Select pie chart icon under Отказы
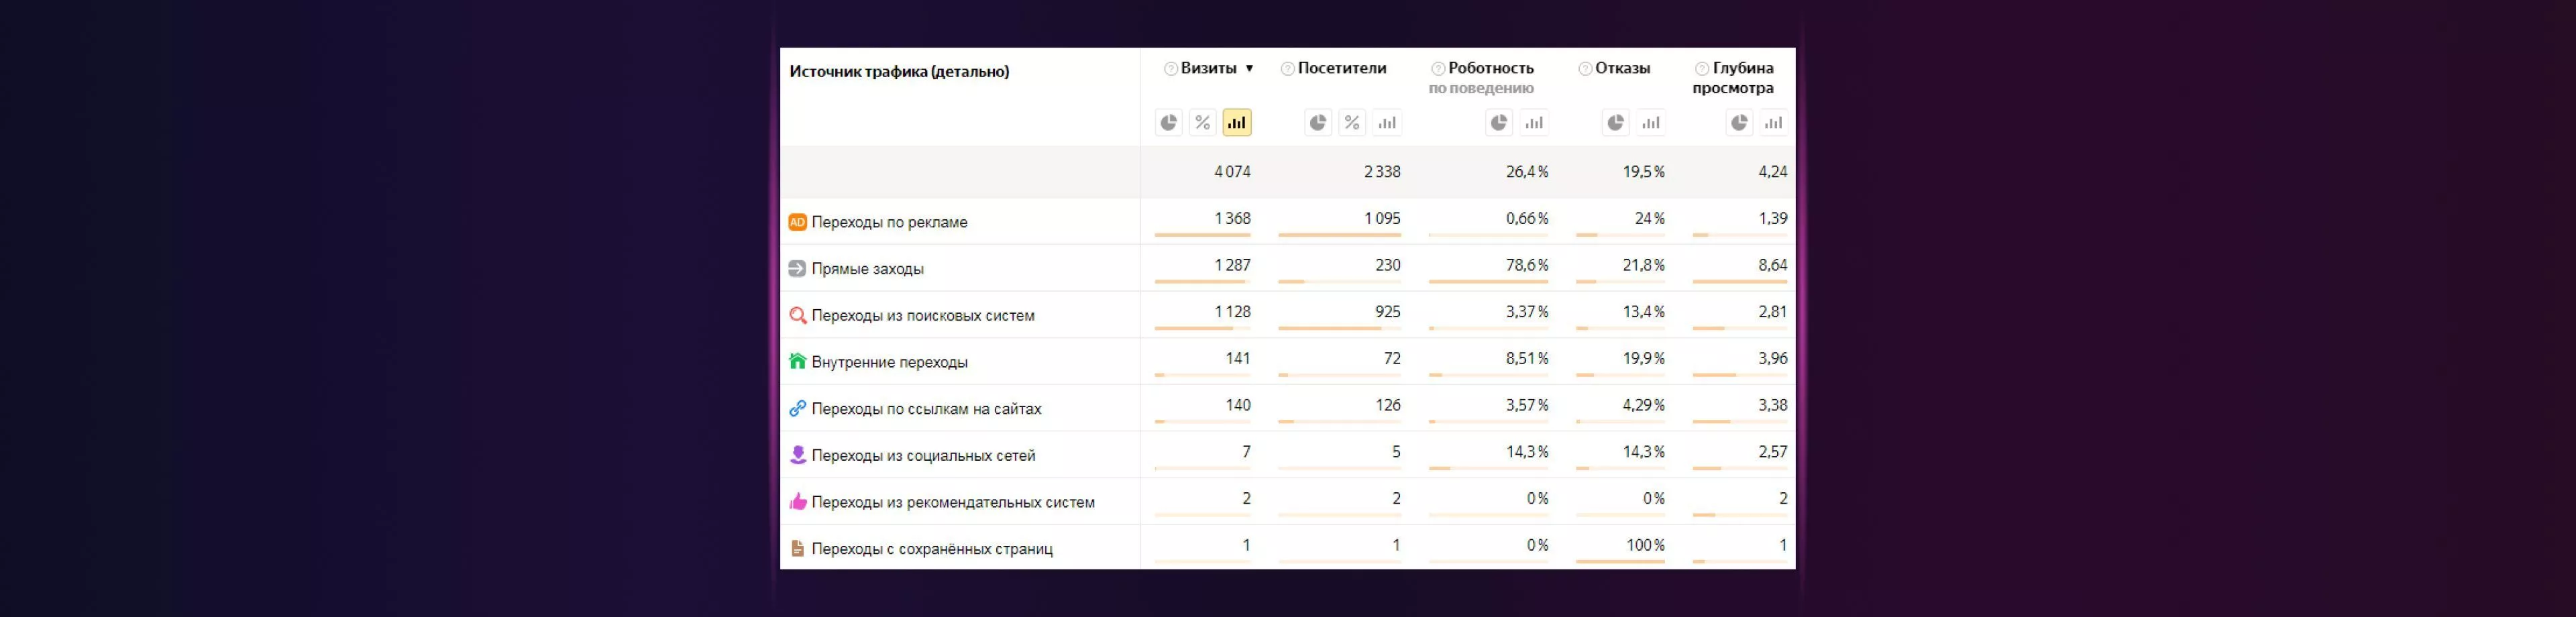 coord(1616,123)
